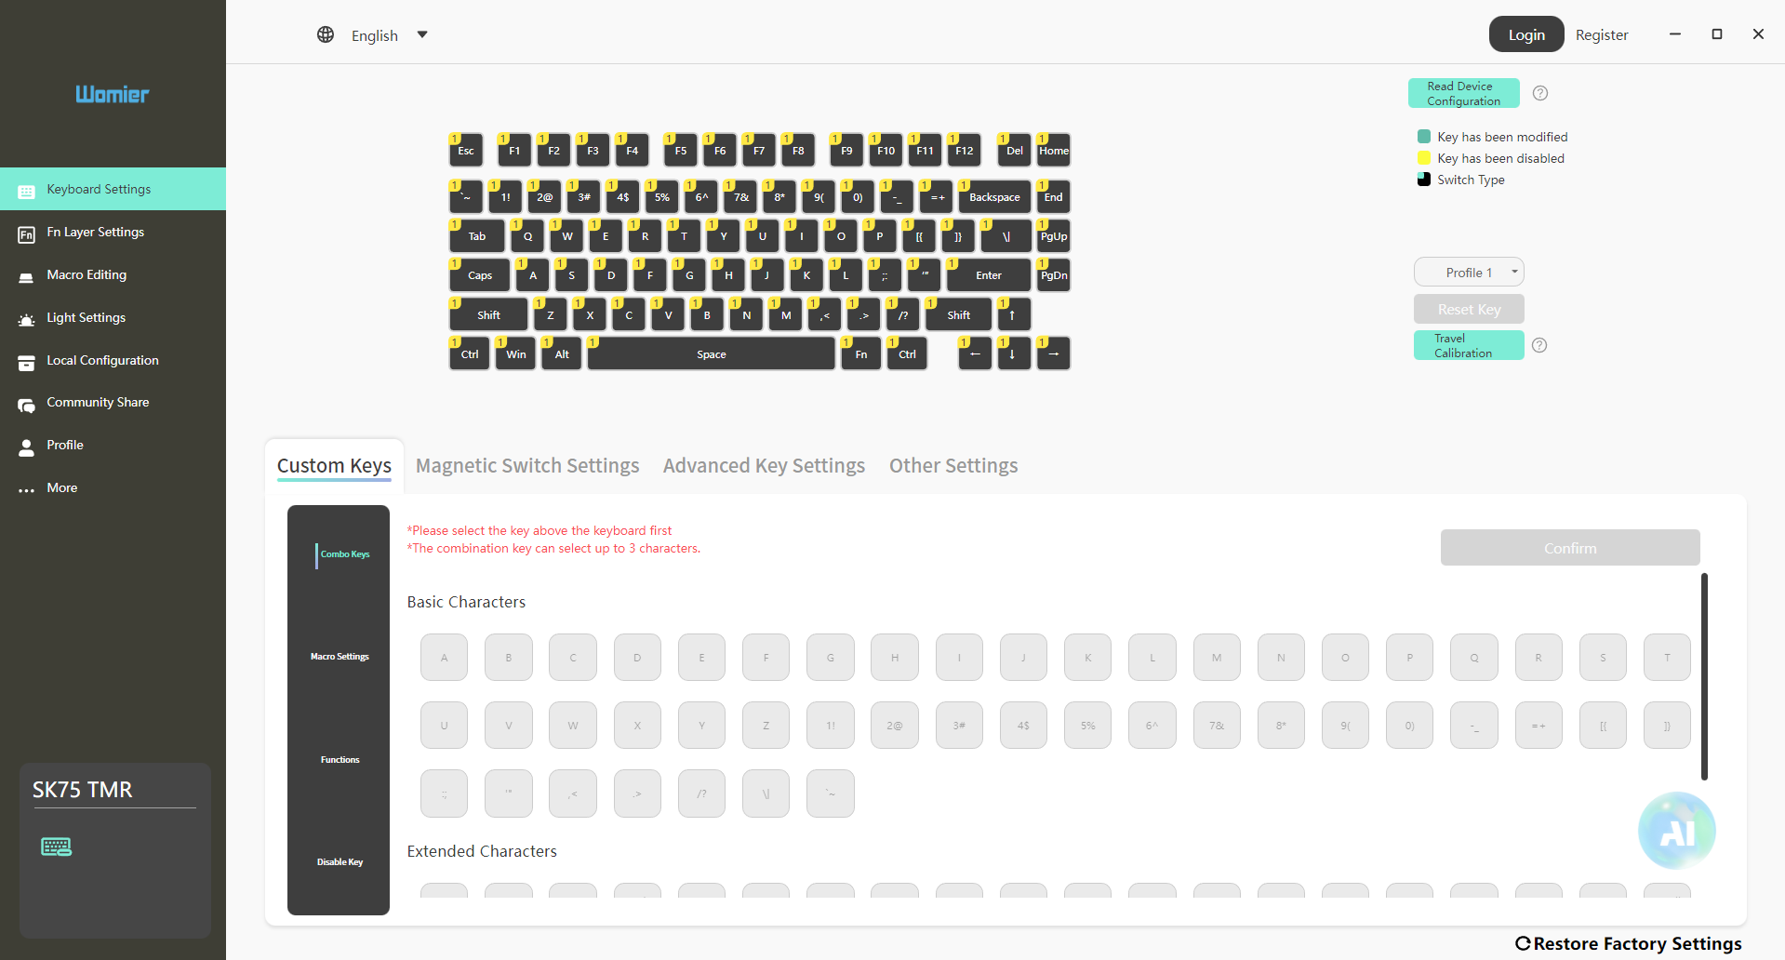Screen dimensions: 1785x960
Task: Click the character panel vertical scrollbar
Action: click(x=1704, y=677)
